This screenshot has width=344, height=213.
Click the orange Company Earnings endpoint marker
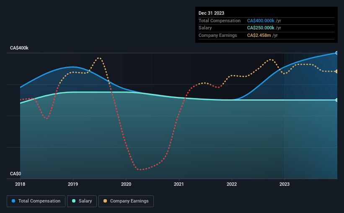tap(337, 71)
